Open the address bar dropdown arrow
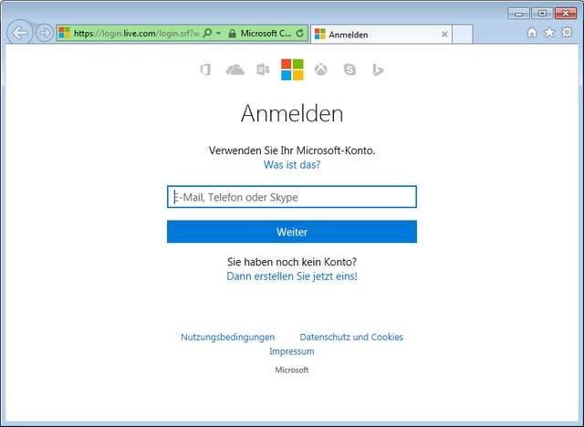This screenshot has height=427, width=584. click(219, 34)
